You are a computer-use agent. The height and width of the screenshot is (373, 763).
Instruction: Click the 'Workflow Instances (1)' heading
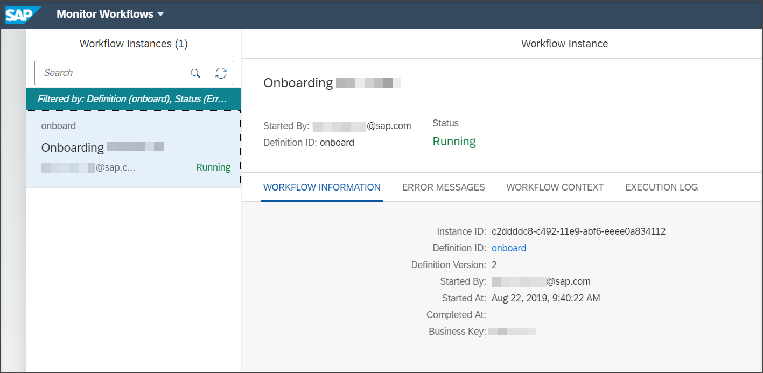(x=134, y=44)
